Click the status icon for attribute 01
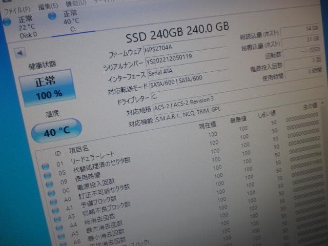The width and height of the screenshot is (328, 246). click(45, 167)
